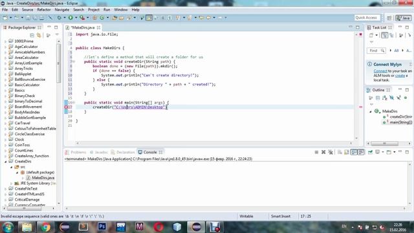
Task: Click the Save toolbar icon
Action: click(x=28, y=17)
